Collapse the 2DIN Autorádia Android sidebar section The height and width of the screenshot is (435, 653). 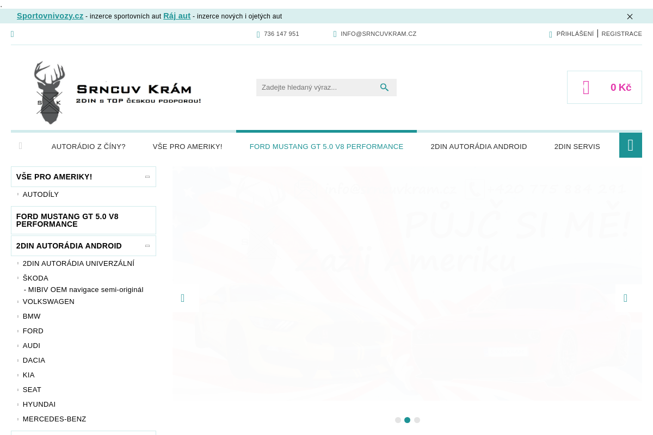point(147,246)
